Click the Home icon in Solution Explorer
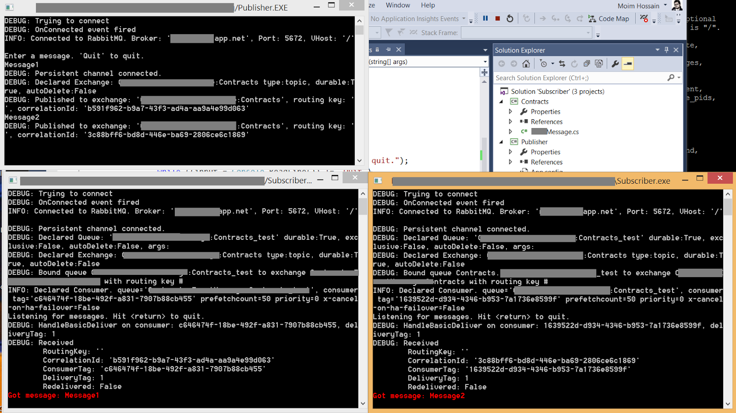This screenshot has width=736, height=413. tap(526, 64)
